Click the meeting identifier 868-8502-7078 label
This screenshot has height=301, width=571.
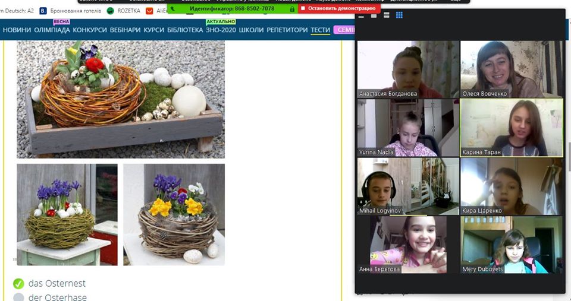click(x=232, y=8)
